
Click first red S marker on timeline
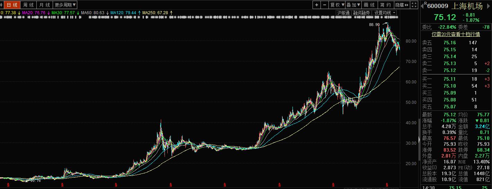click(x=8, y=185)
